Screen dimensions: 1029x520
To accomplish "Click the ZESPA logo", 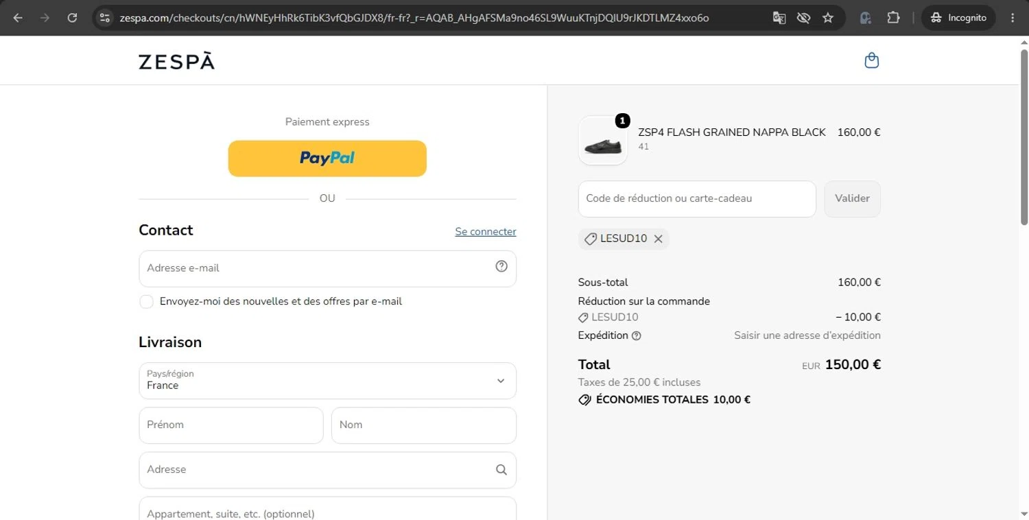I will tap(176, 61).
